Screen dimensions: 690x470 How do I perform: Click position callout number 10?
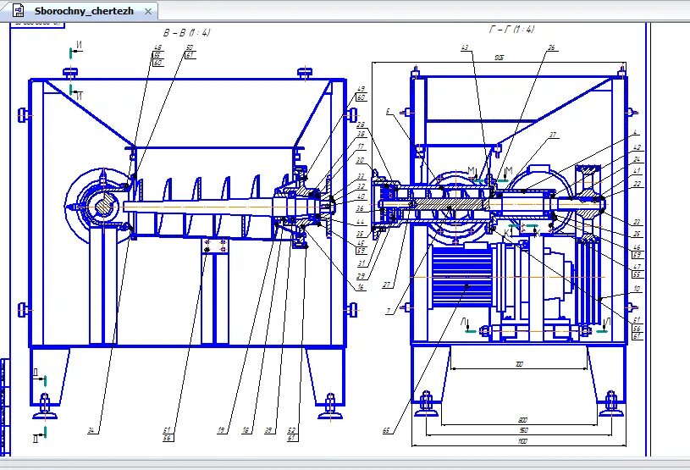[637, 289]
